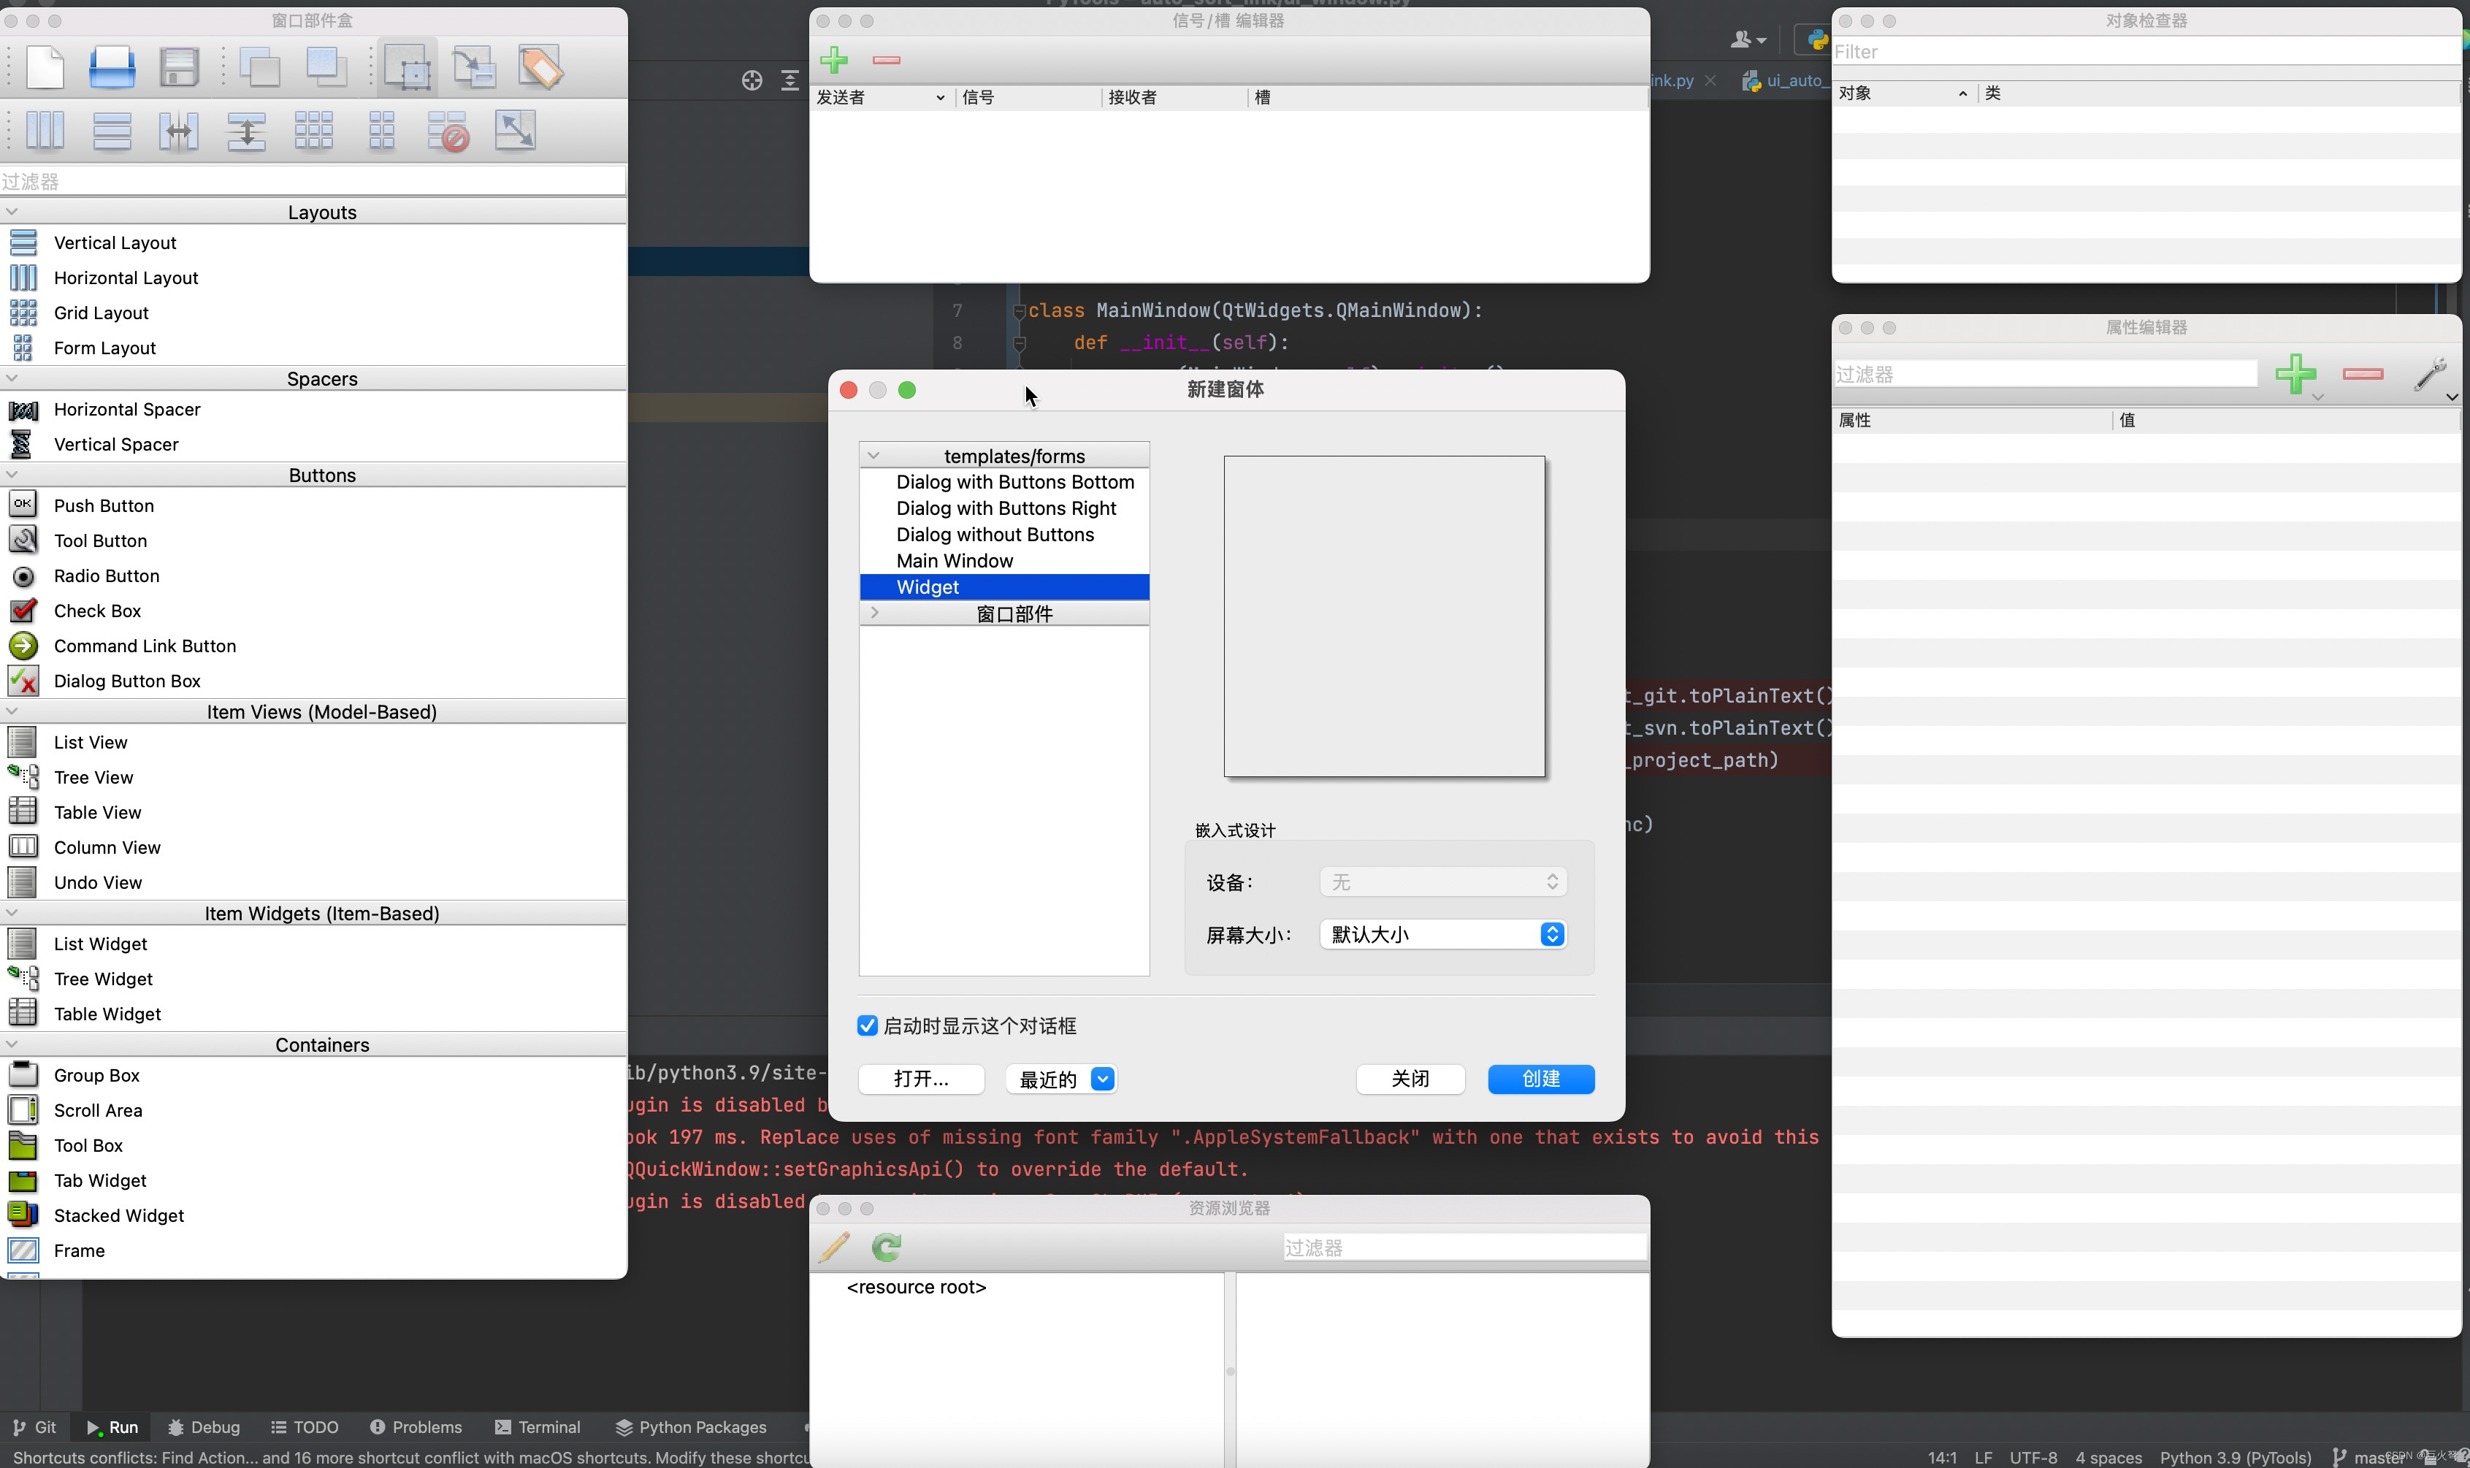This screenshot has height=1468, width=2470.
Task: Click the Break Layout icon
Action: [448, 131]
